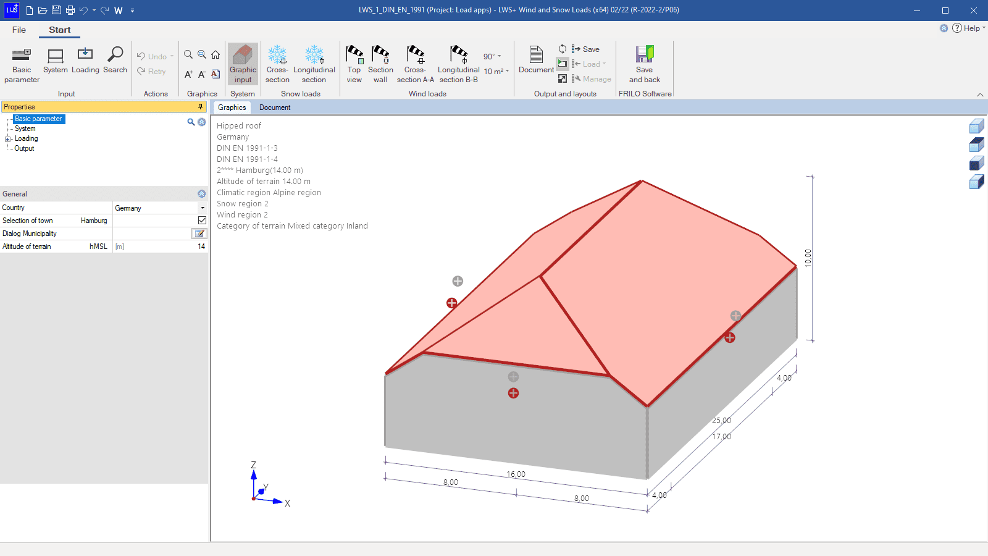Edit the Altitude of terrain field
The image size is (988, 556).
point(161,246)
